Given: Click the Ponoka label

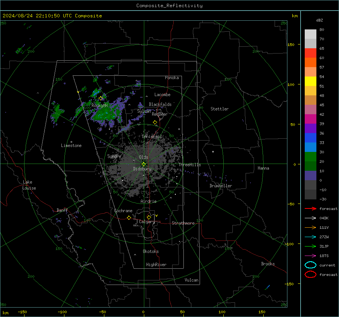Looking at the screenshot, I should pyautogui.click(x=172, y=78).
